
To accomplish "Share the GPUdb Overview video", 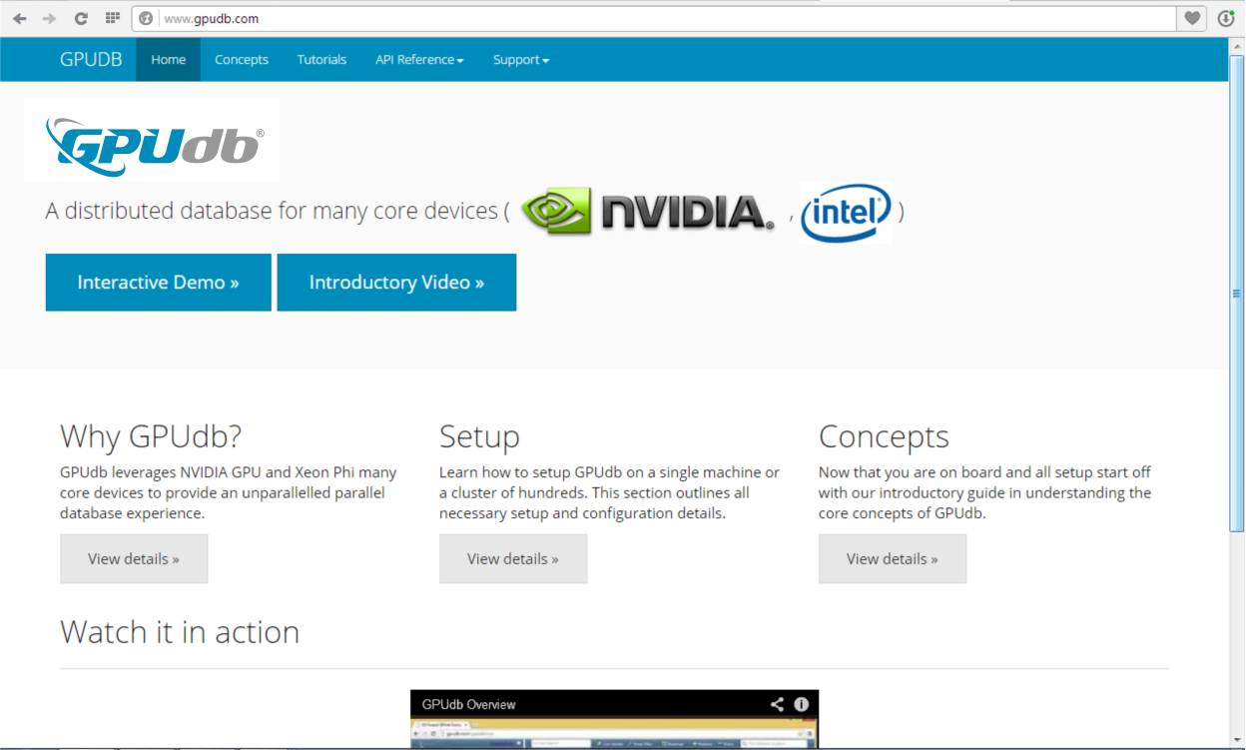I will [x=777, y=704].
